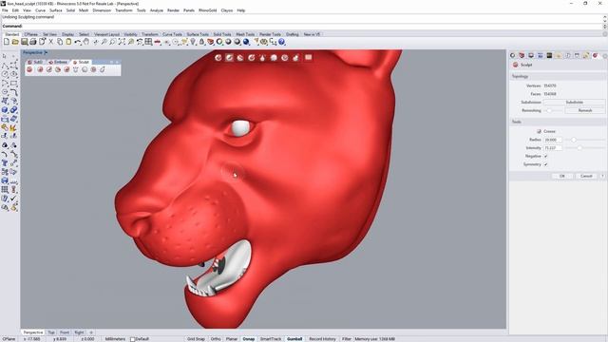This screenshot has width=608, height=342.
Task: Switch to the Mesh Tools toolbar tab
Action: click(245, 34)
